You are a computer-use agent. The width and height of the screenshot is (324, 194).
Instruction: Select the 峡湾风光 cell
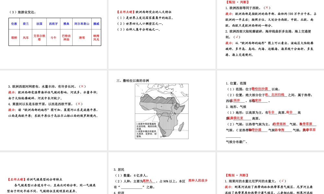[96, 38]
